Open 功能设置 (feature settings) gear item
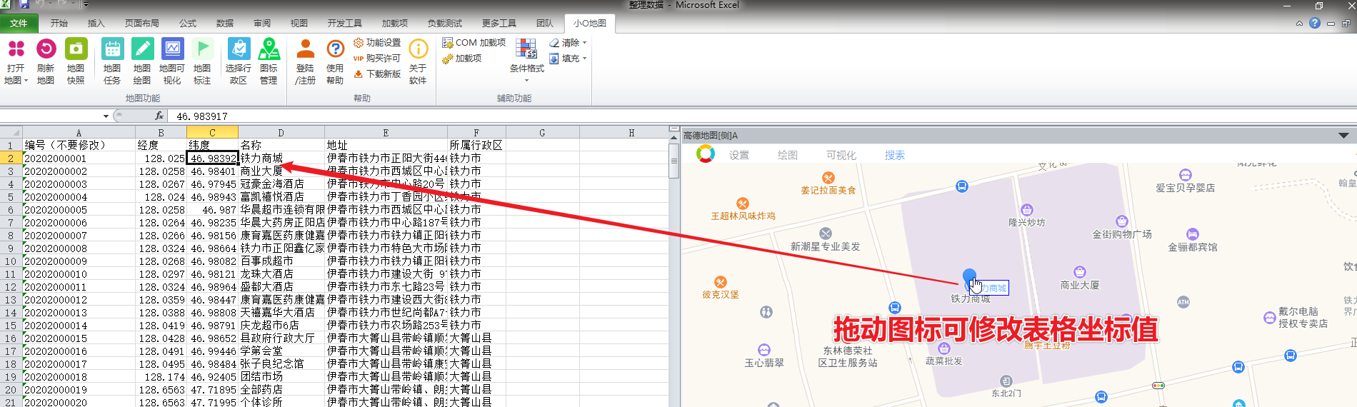This screenshot has height=407, width=1357. [377, 43]
